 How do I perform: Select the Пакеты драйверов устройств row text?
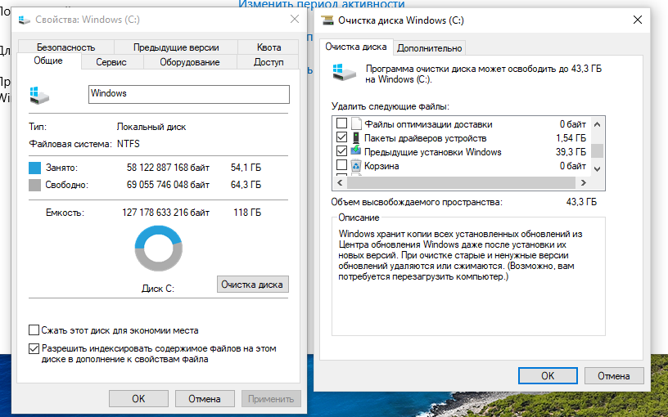pyautogui.click(x=425, y=138)
